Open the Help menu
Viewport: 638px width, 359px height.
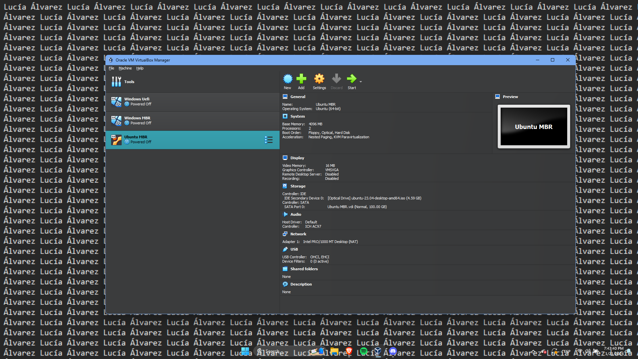pos(140,68)
